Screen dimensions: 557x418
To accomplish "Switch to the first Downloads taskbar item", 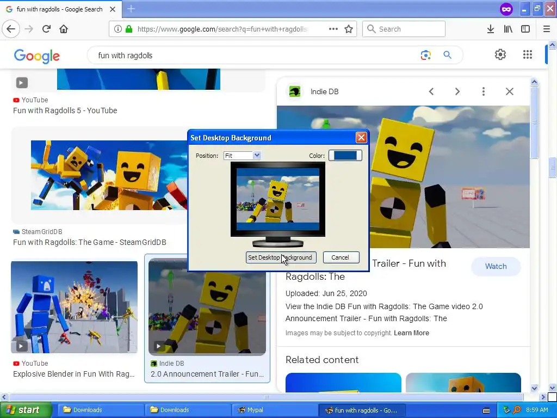I will coord(101,410).
